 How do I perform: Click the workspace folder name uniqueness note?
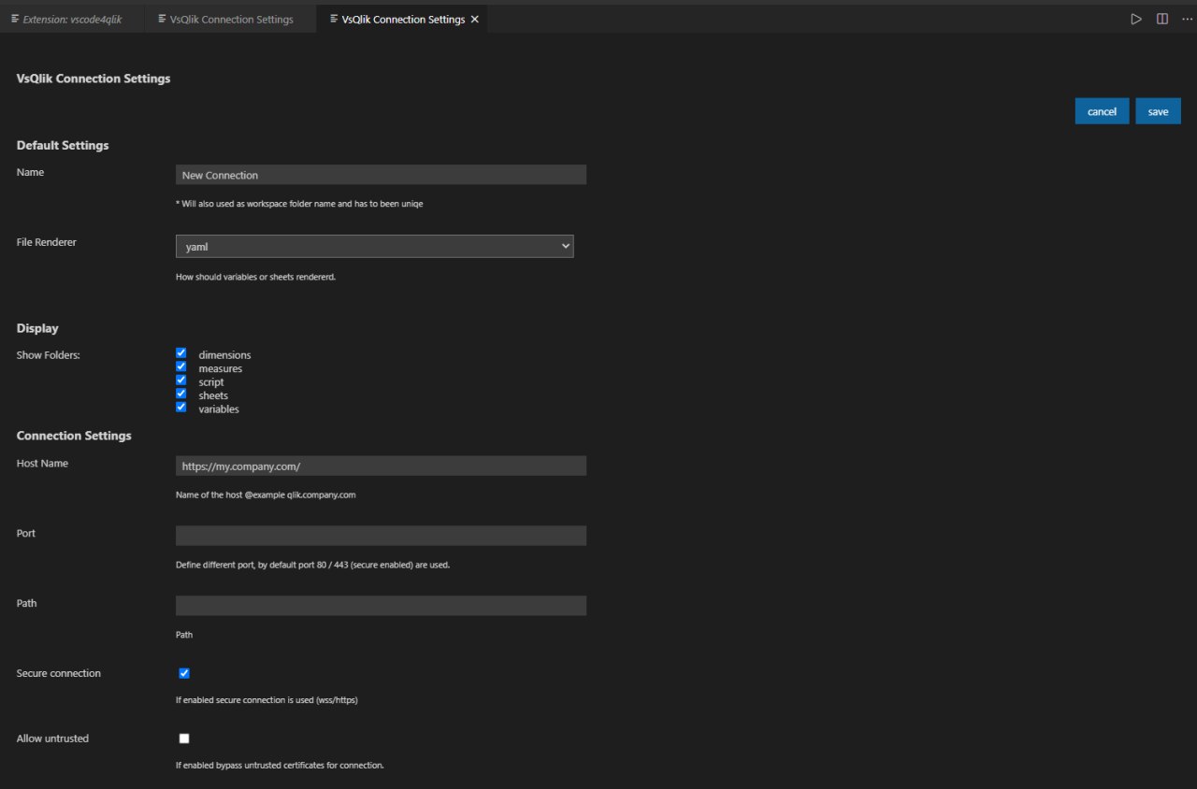[299, 204]
